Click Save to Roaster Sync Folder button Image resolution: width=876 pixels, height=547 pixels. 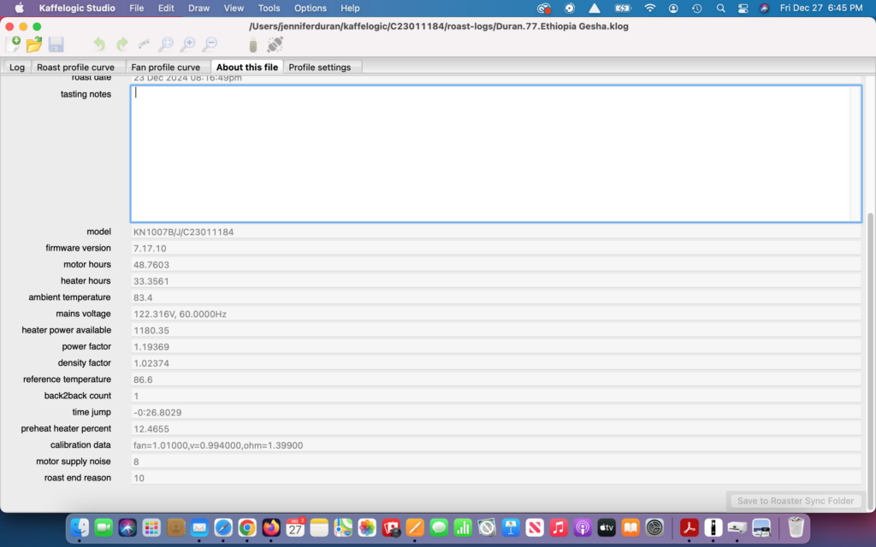point(796,501)
